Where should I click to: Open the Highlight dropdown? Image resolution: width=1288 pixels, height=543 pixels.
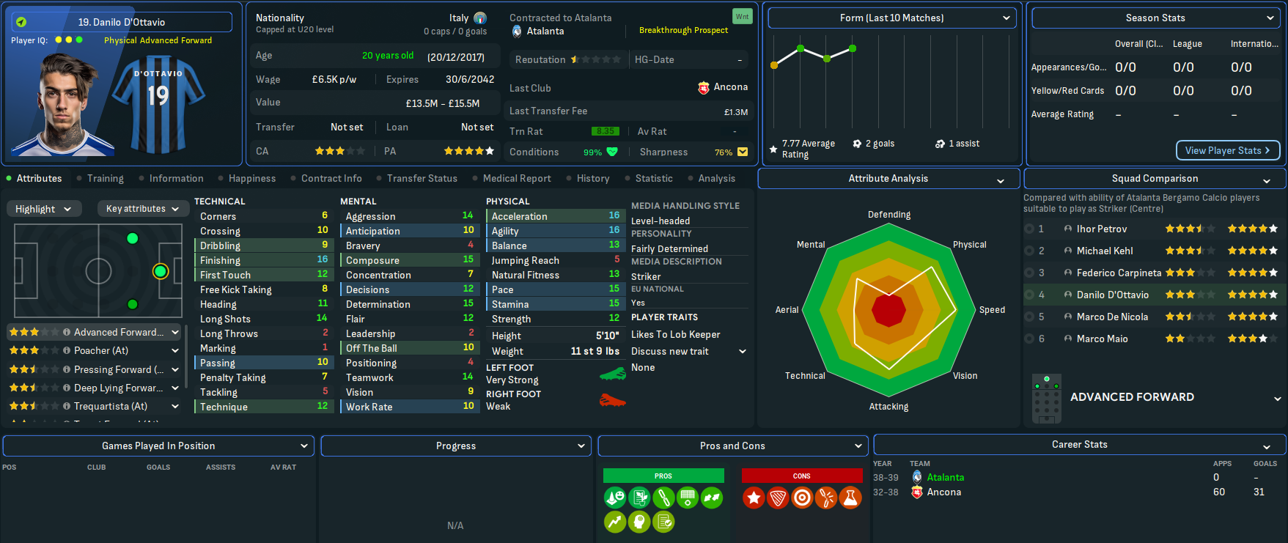pos(44,209)
